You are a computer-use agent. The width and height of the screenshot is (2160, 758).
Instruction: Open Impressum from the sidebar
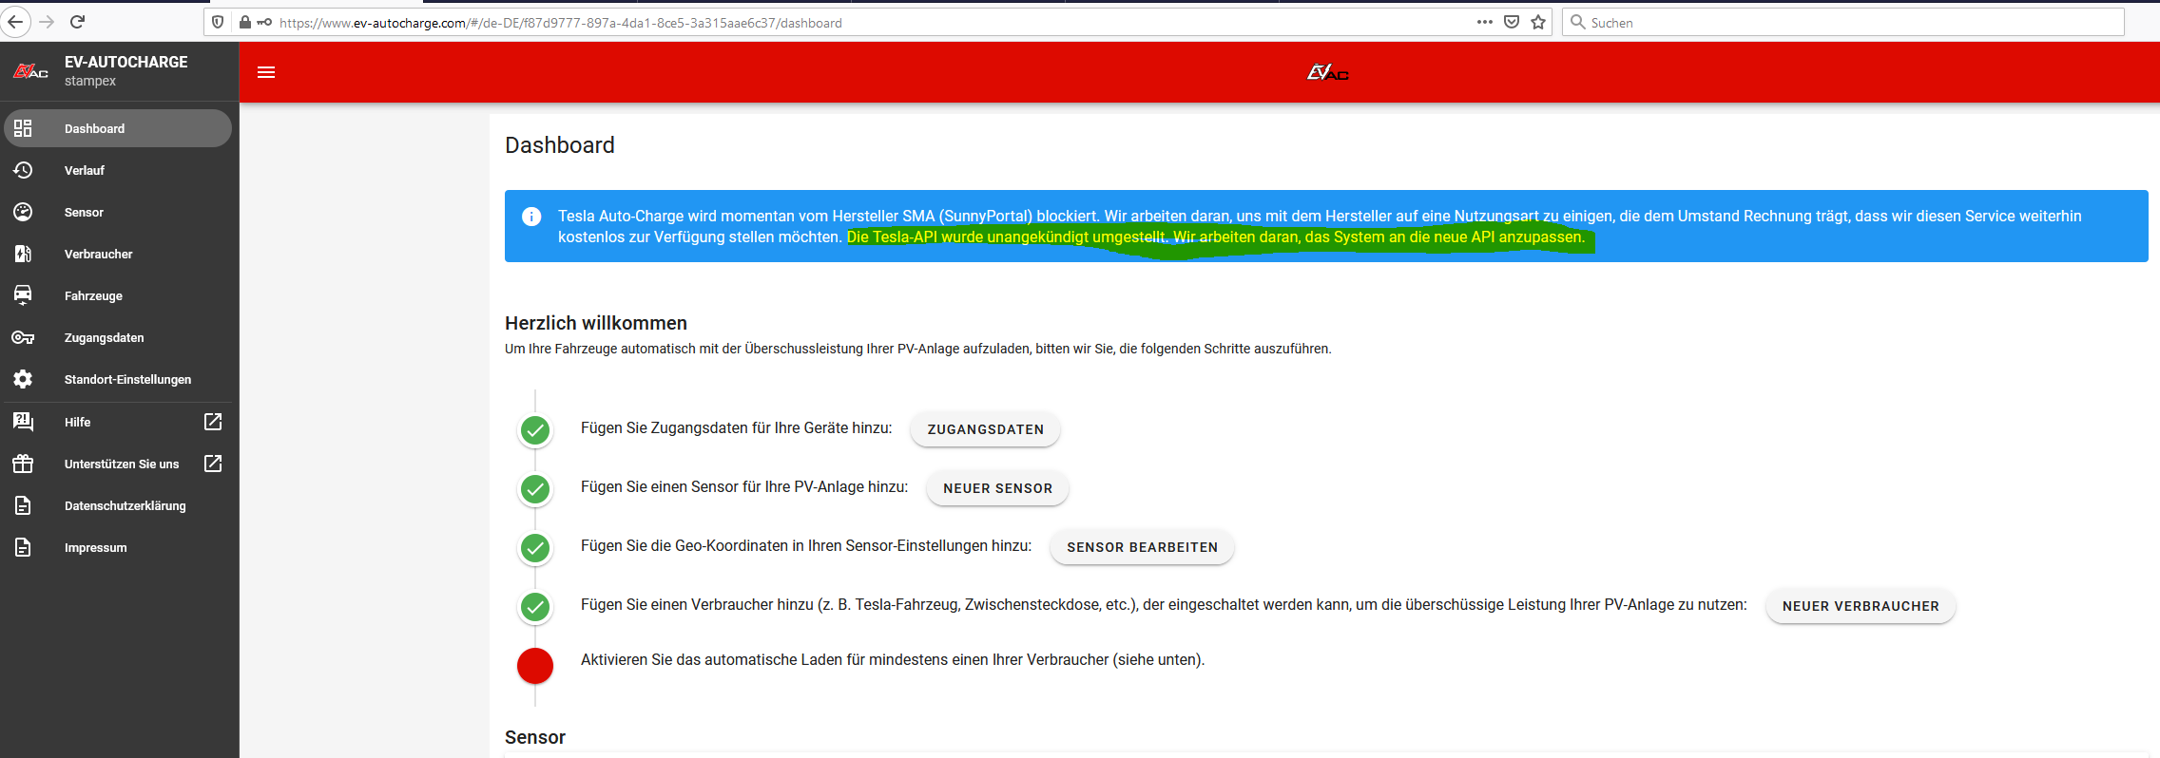(x=95, y=547)
